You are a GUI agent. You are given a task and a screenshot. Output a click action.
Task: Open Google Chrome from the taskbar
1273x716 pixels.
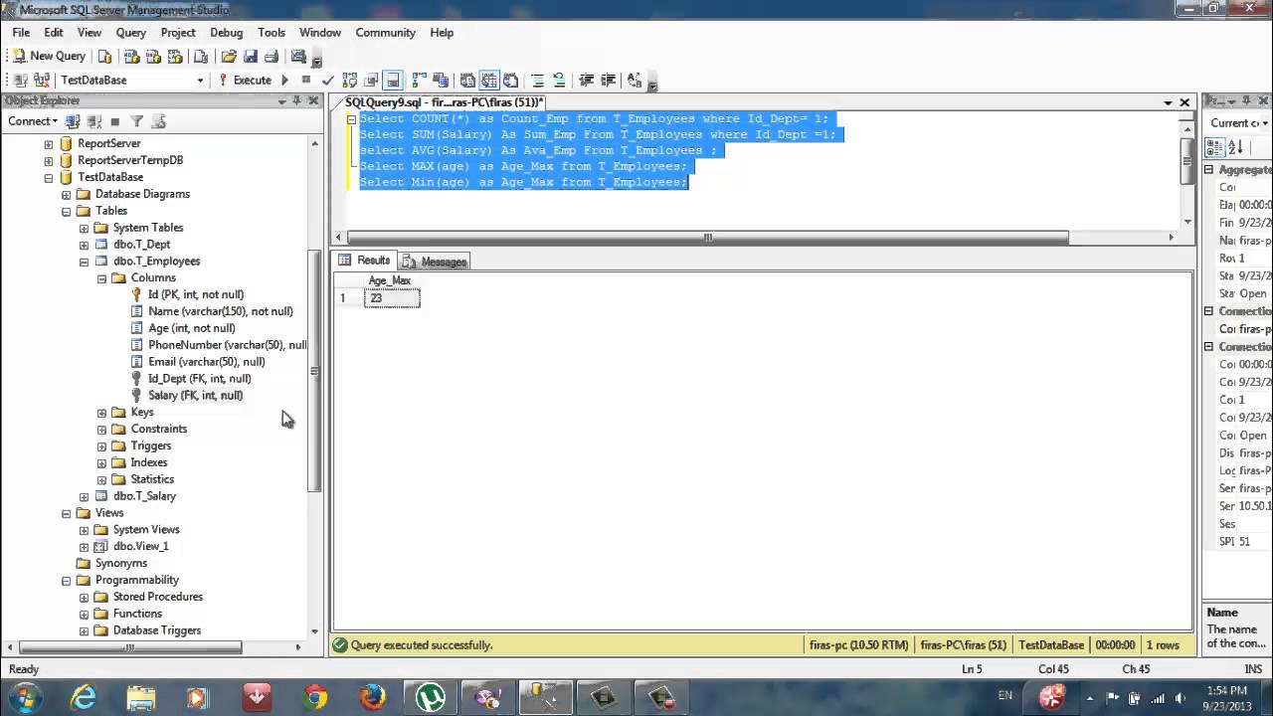315,697
